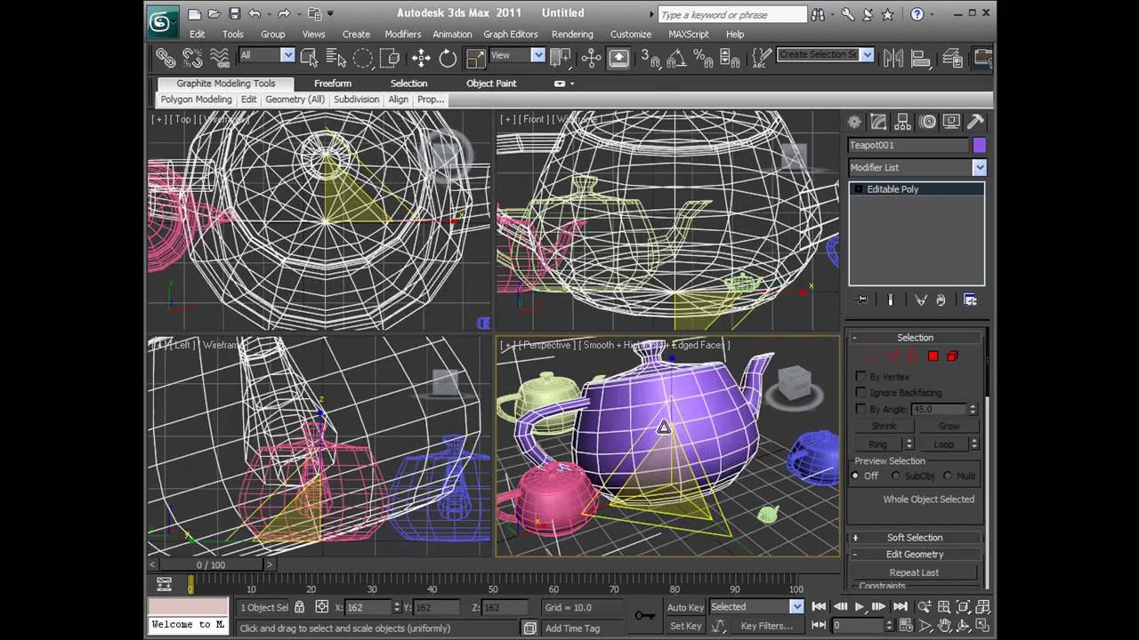The height and width of the screenshot is (640, 1139).
Task: Activate the Select Object tool
Action: (x=309, y=58)
